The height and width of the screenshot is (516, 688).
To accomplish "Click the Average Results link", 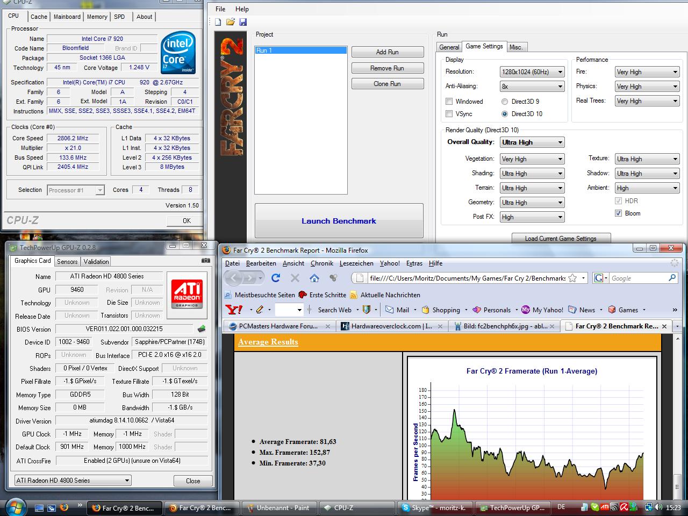I will pos(268,342).
